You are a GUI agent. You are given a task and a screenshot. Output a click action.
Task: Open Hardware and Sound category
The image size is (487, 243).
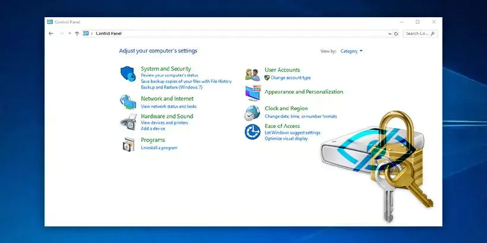coord(167,116)
